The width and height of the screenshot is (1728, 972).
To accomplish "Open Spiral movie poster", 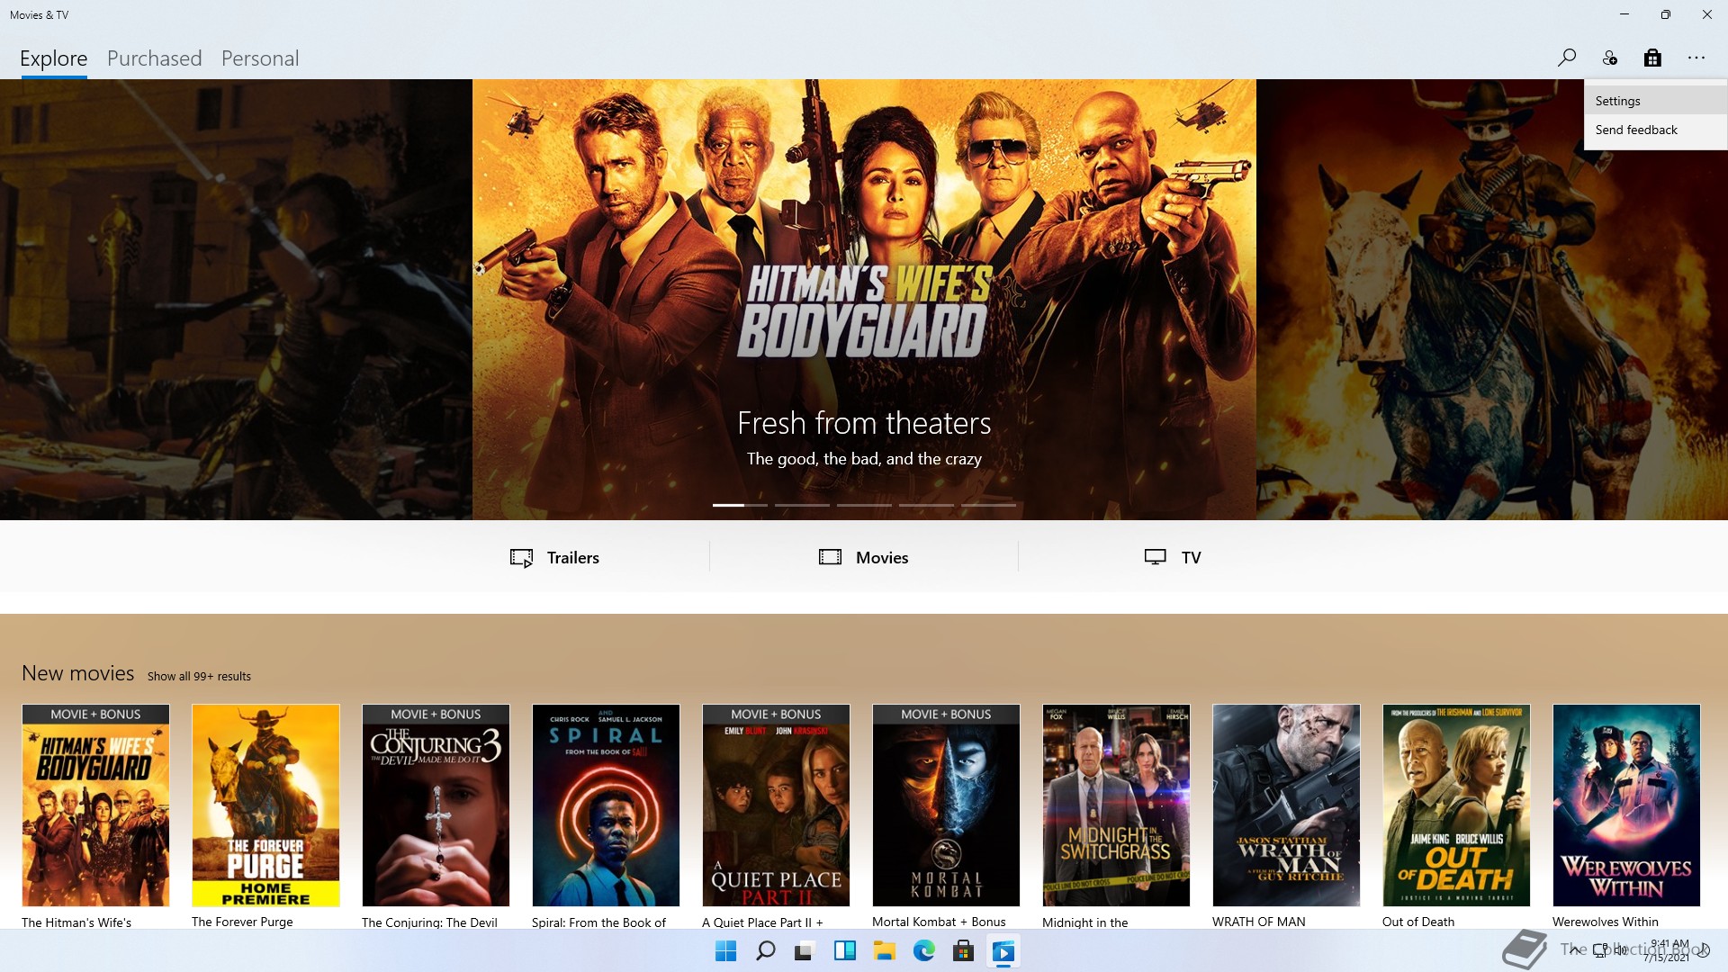I will [x=606, y=805].
